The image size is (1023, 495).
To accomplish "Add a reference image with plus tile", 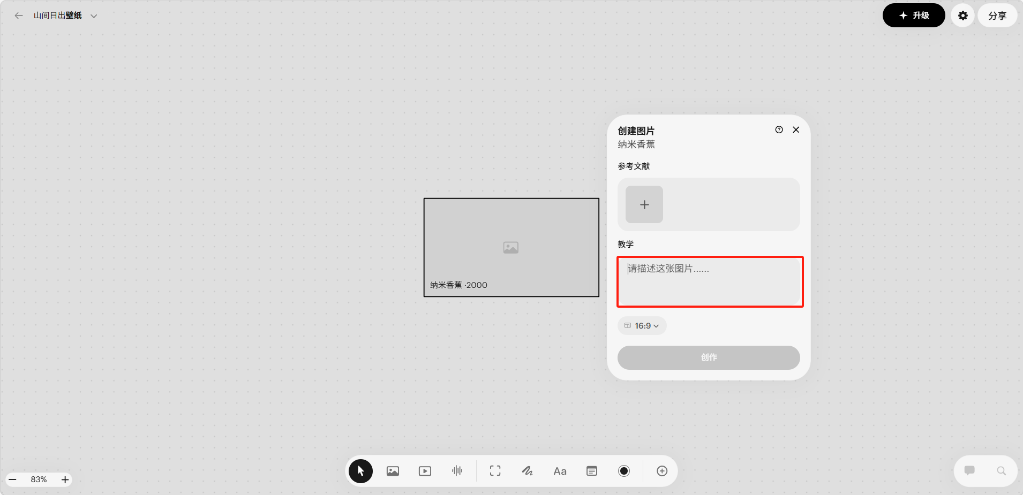I will coord(644,204).
